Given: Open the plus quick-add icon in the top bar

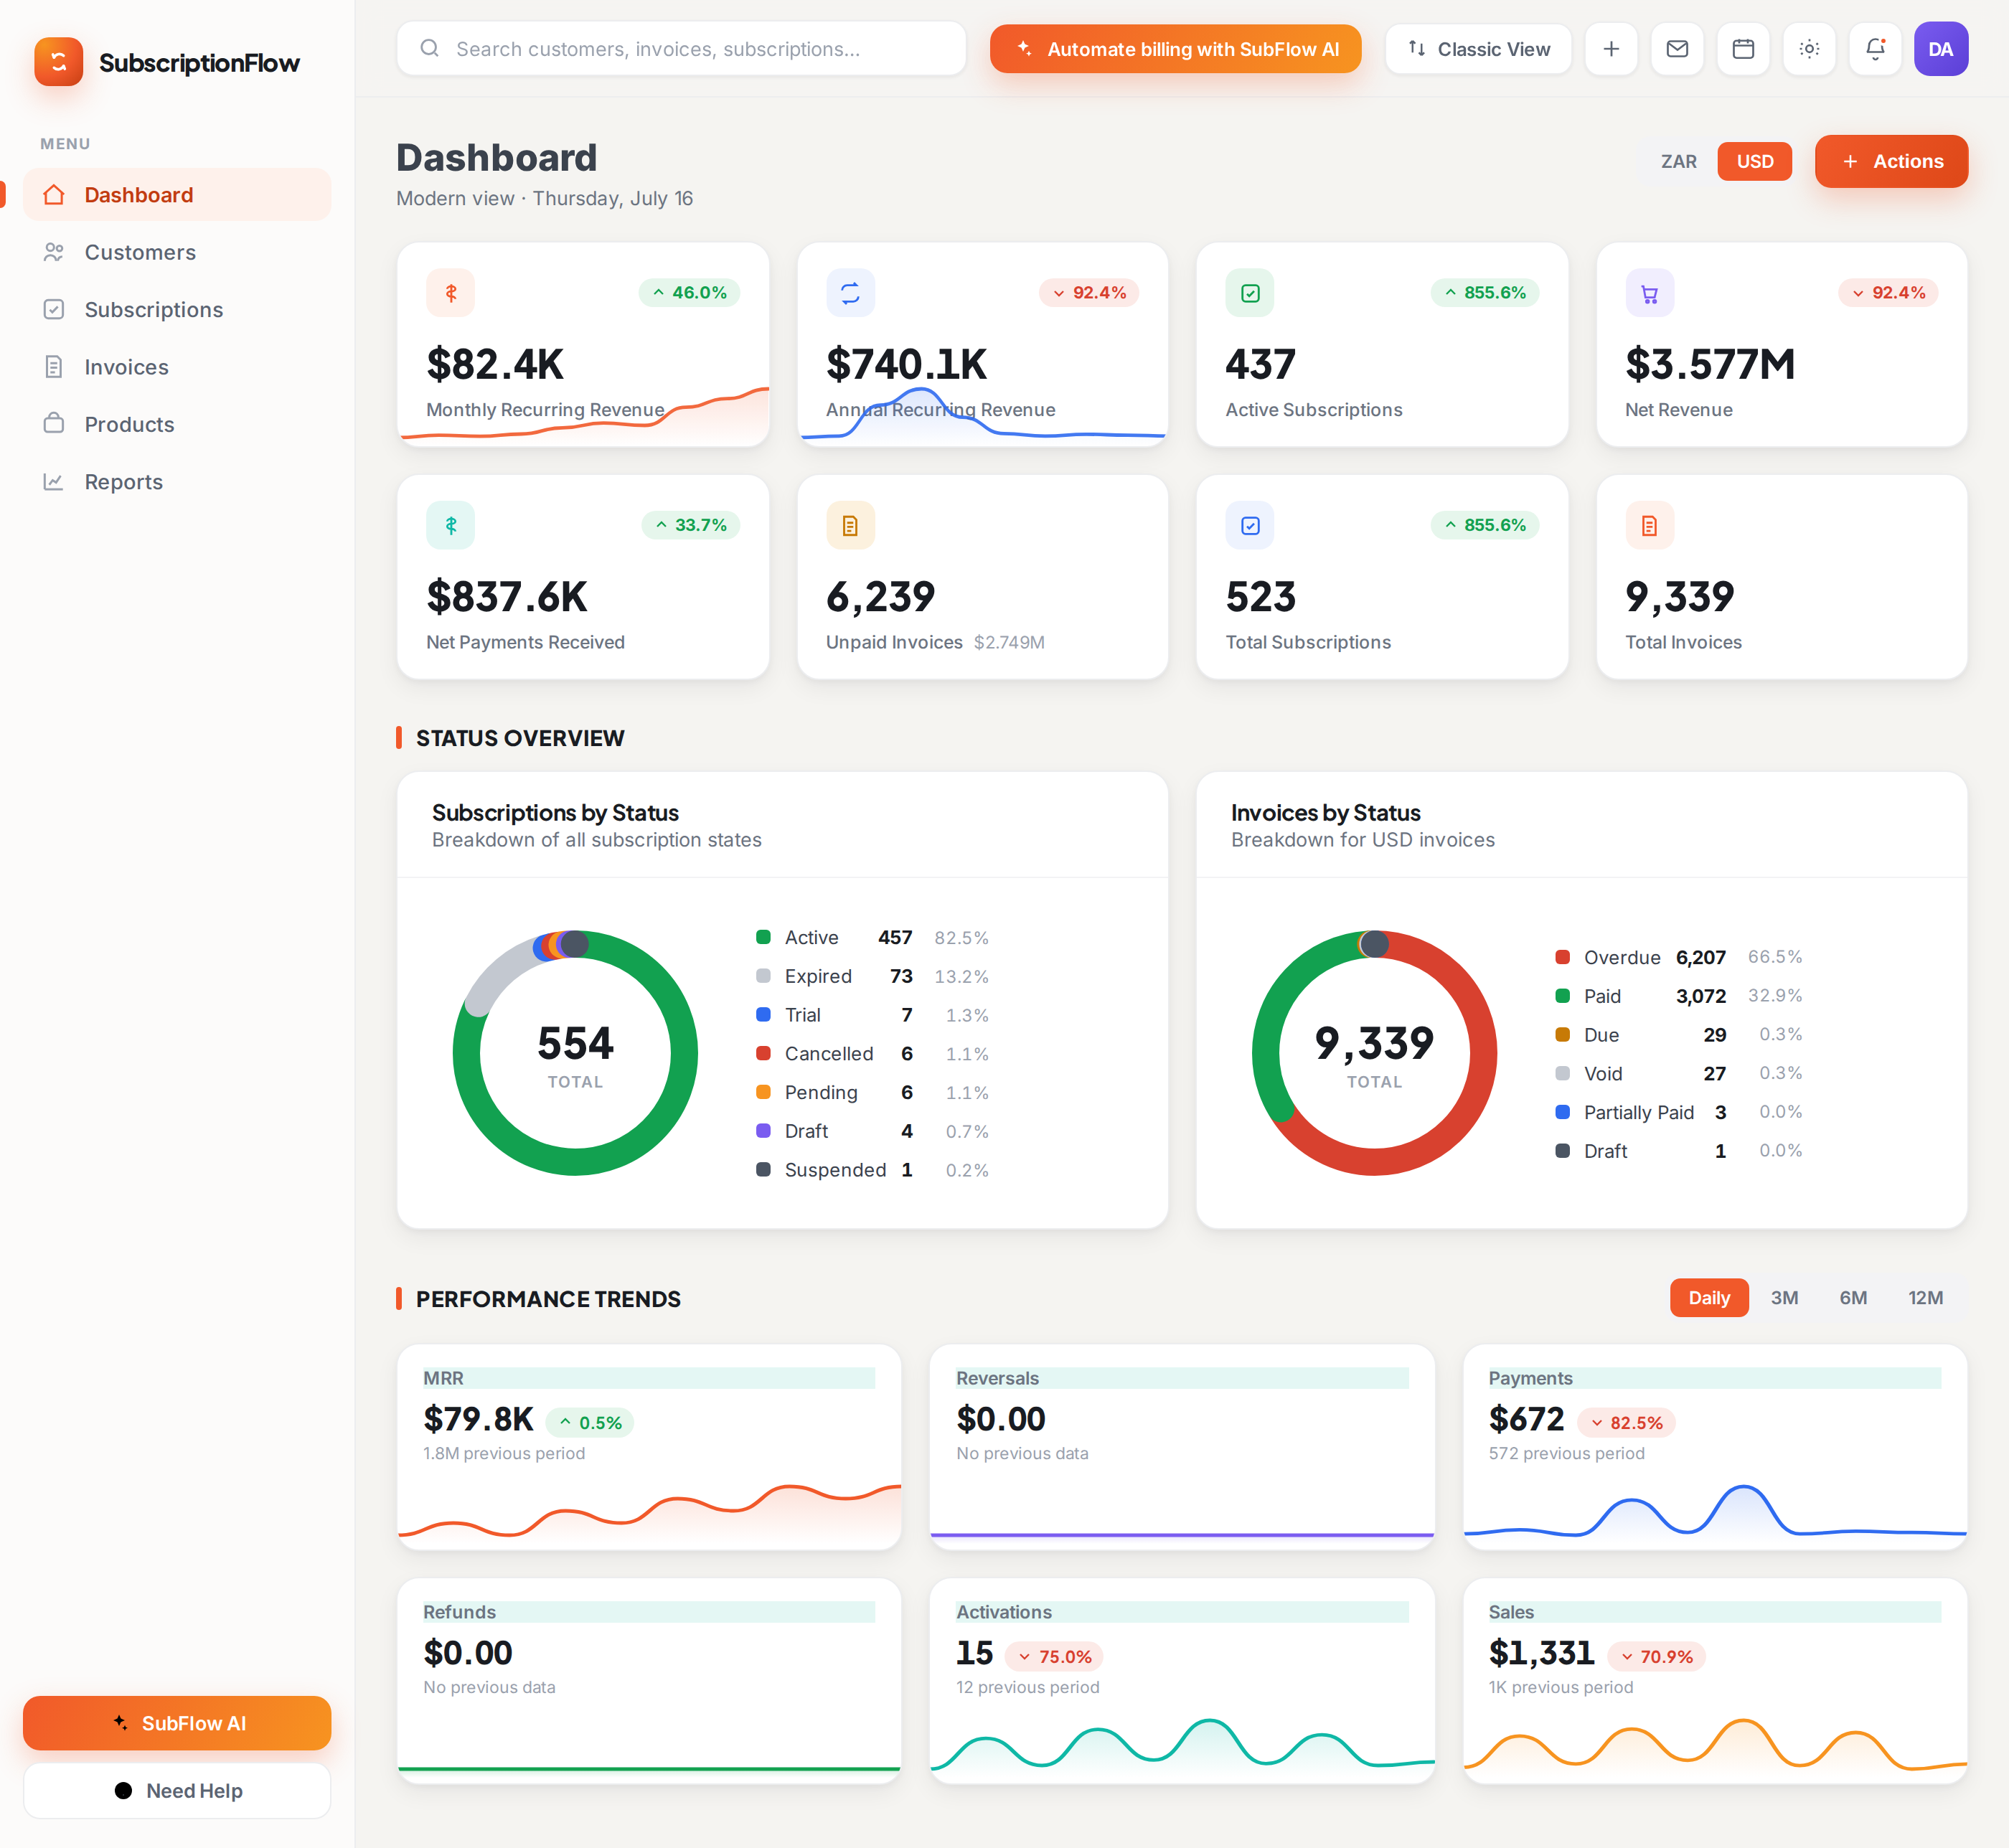Looking at the screenshot, I should pos(1611,49).
